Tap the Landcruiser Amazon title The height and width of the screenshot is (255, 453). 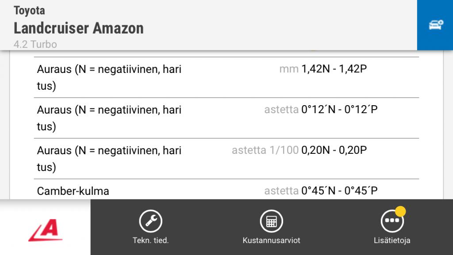(x=79, y=28)
